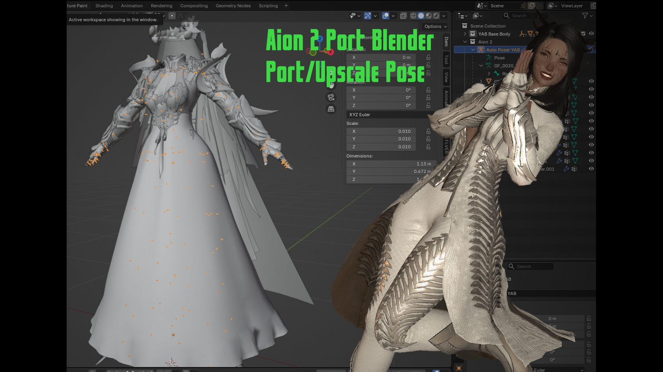Open the shading options dropdown arrow
The height and width of the screenshot is (372, 663).
coord(444,16)
